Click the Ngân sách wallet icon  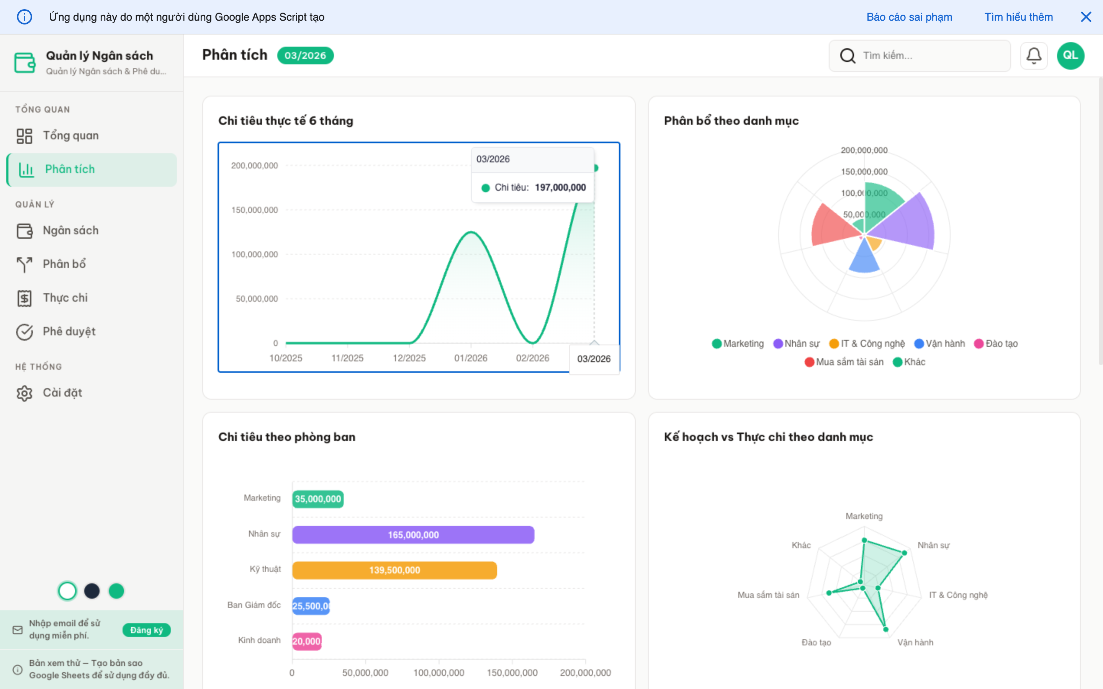pyautogui.click(x=25, y=230)
